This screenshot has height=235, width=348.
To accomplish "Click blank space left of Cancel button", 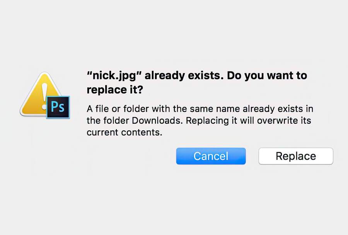I will coord(128,156).
